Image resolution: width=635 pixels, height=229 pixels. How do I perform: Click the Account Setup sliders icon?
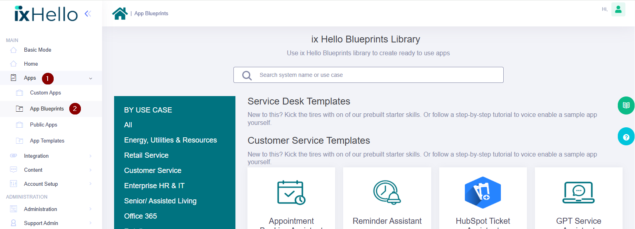pos(14,184)
